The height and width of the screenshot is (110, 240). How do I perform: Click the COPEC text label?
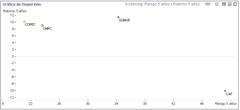click(x=30, y=25)
